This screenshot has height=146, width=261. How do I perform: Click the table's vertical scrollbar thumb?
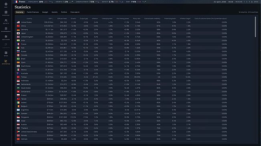255,27
